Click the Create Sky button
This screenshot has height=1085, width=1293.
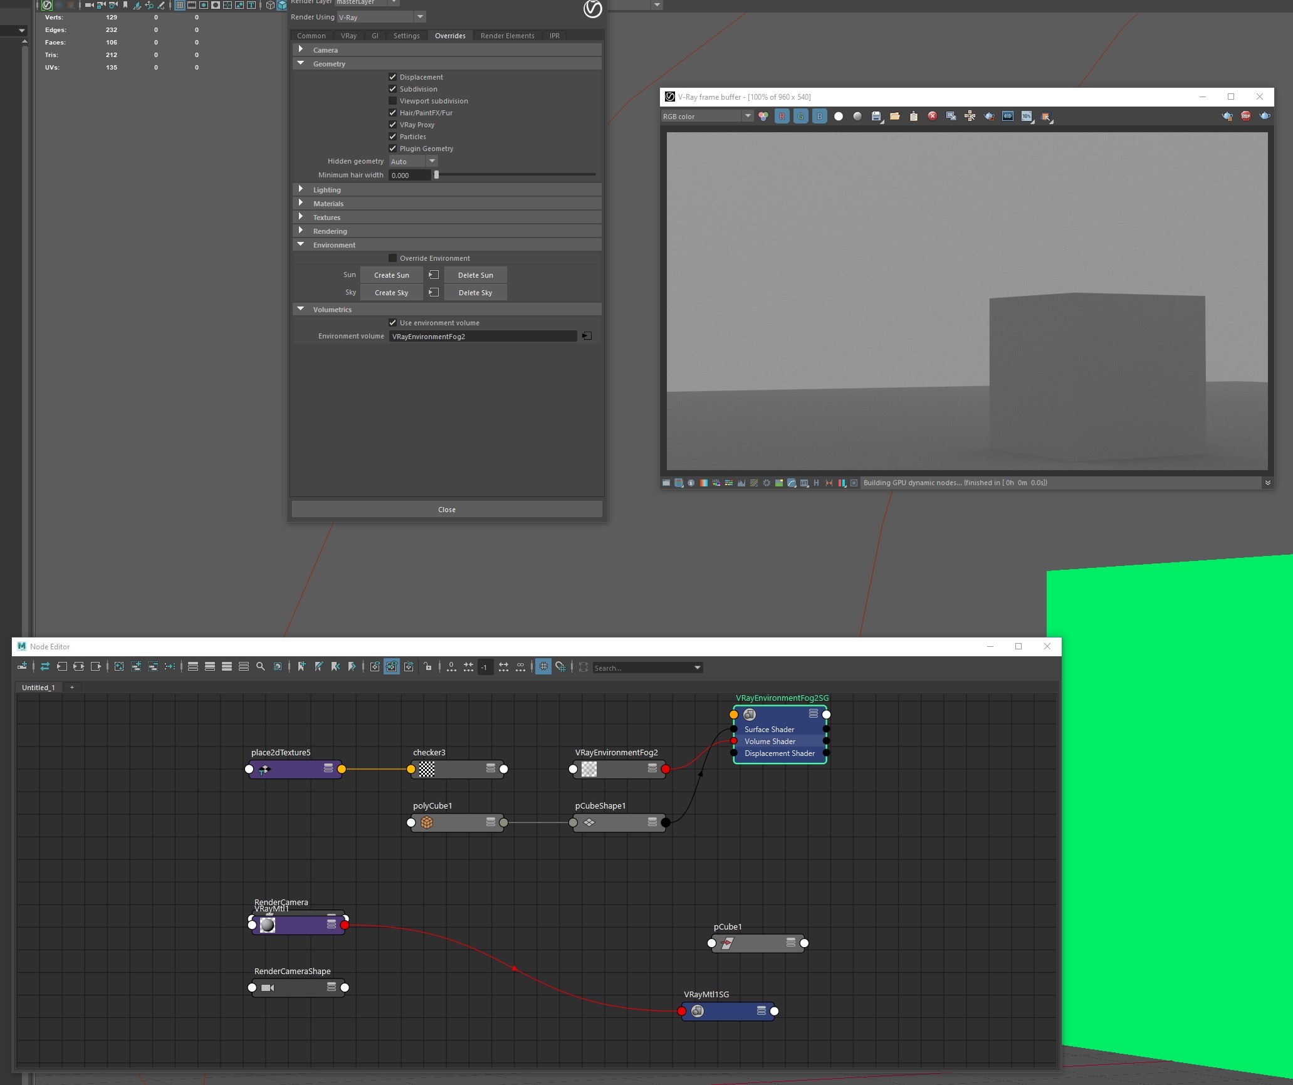(x=391, y=292)
